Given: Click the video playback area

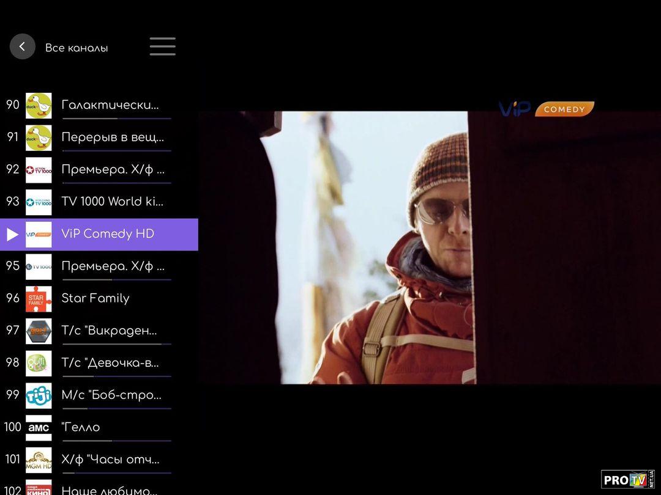Looking at the screenshot, I should point(428,248).
